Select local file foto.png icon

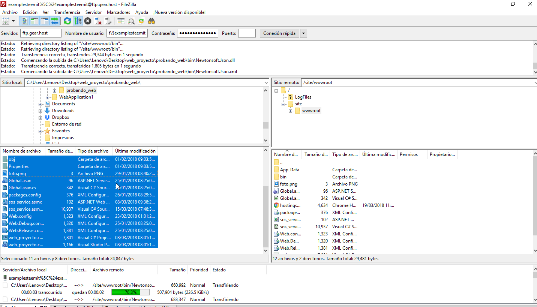point(5,174)
